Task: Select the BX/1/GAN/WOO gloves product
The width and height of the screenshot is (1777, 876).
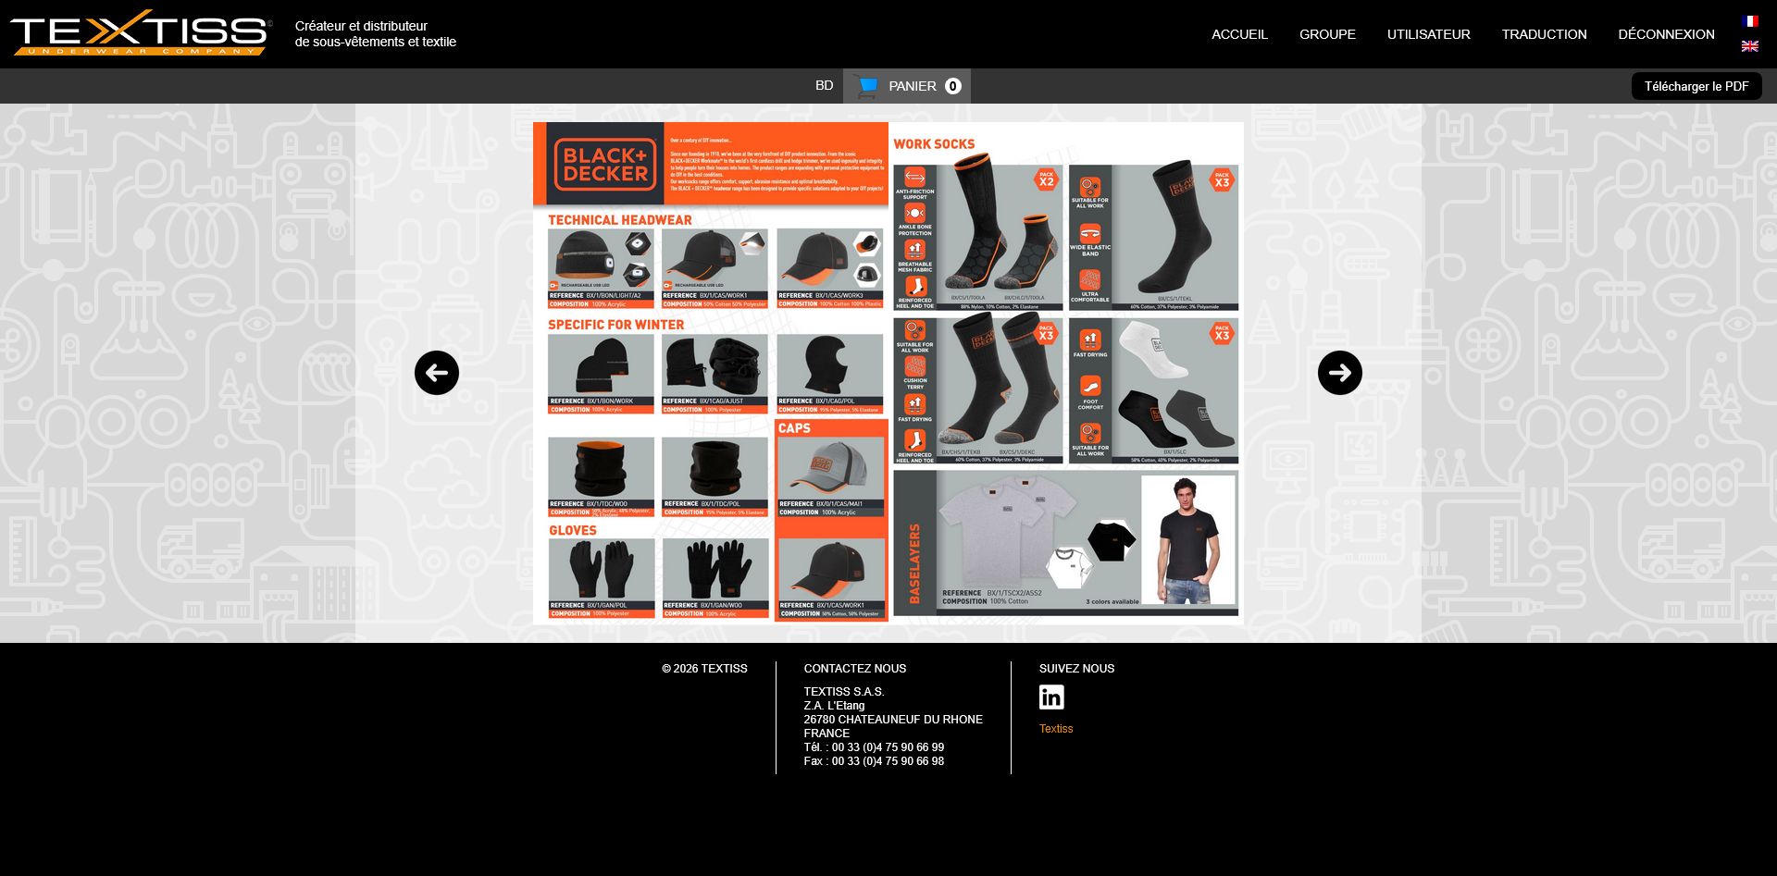Action: click(x=715, y=578)
